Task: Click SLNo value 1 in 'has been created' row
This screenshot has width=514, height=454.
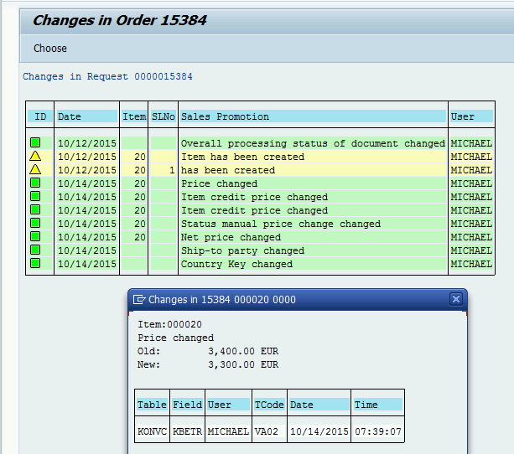Action: pyautogui.click(x=172, y=170)
